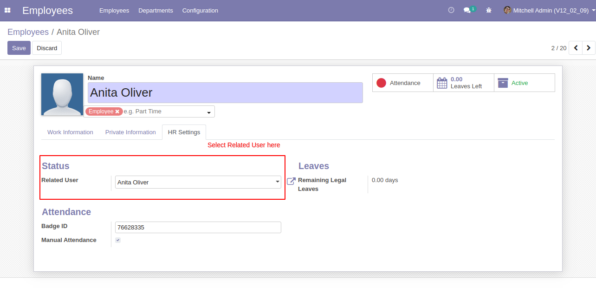
Task: Open the Departments menu
Action: click(155, 10)
